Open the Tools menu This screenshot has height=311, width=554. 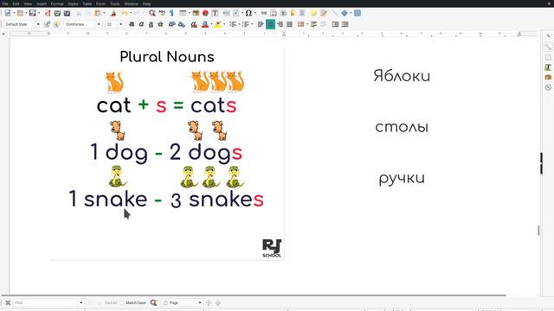point(115,3)
